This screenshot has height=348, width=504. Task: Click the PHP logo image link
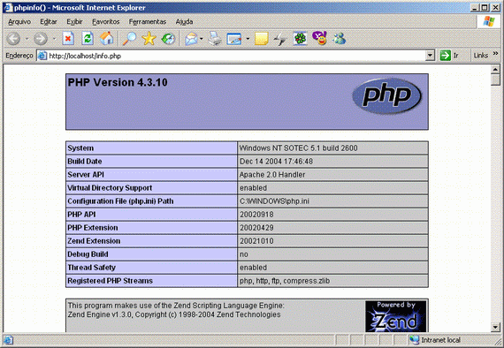click(386, 95)
